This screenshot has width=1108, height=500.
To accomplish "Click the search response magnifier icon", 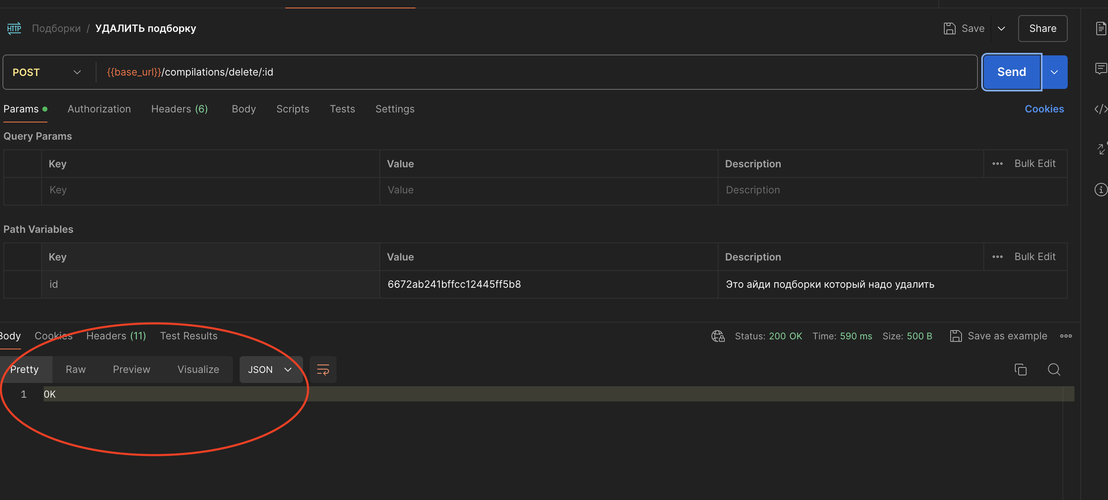I will point(1053,369).
